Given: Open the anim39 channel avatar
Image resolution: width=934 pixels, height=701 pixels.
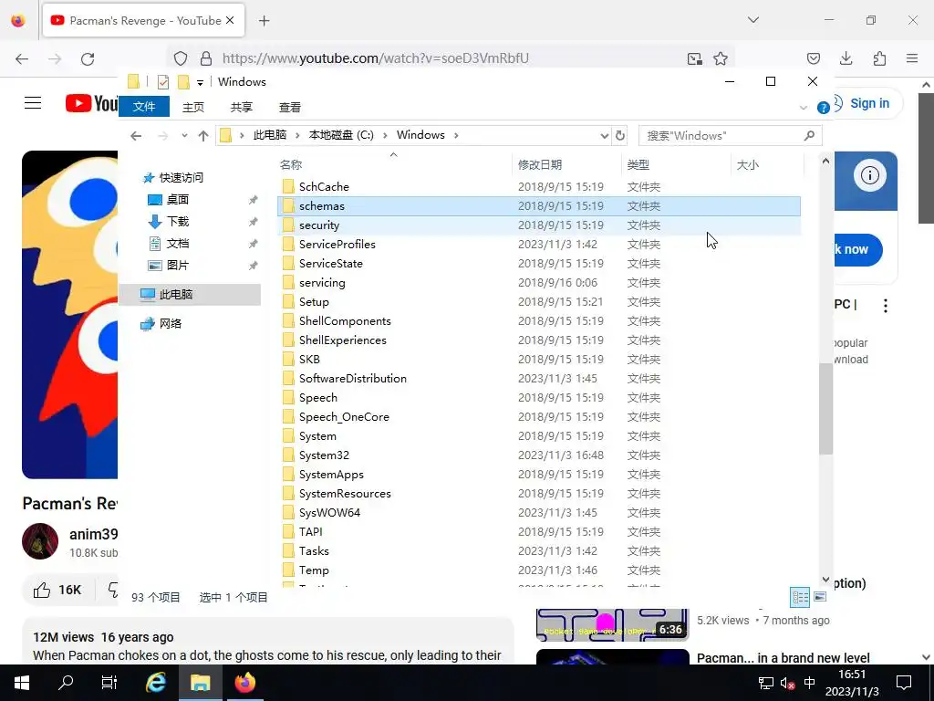Looking at the screenshot, I should (40, 541).
